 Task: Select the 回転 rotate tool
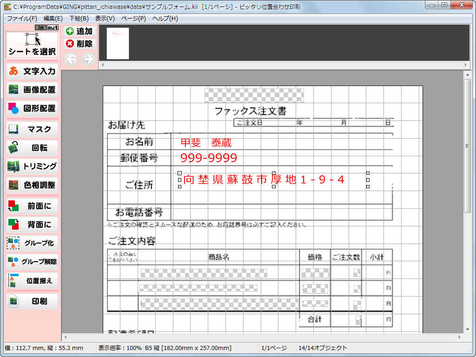pyautogui.click(x=32, y=148)
